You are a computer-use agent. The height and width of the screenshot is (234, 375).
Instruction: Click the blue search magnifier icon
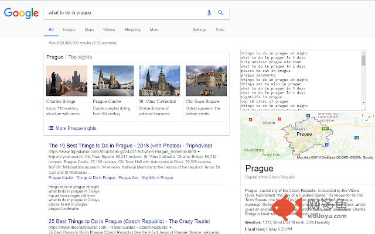click(x=221, y=13)
